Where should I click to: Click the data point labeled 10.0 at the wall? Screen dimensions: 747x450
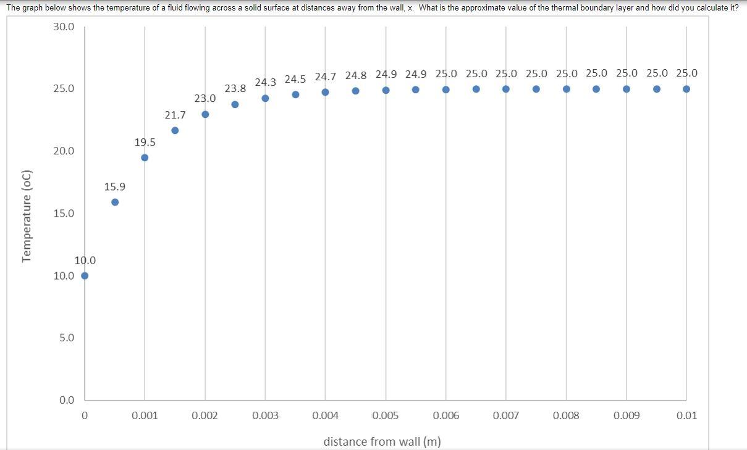[85, 276]
